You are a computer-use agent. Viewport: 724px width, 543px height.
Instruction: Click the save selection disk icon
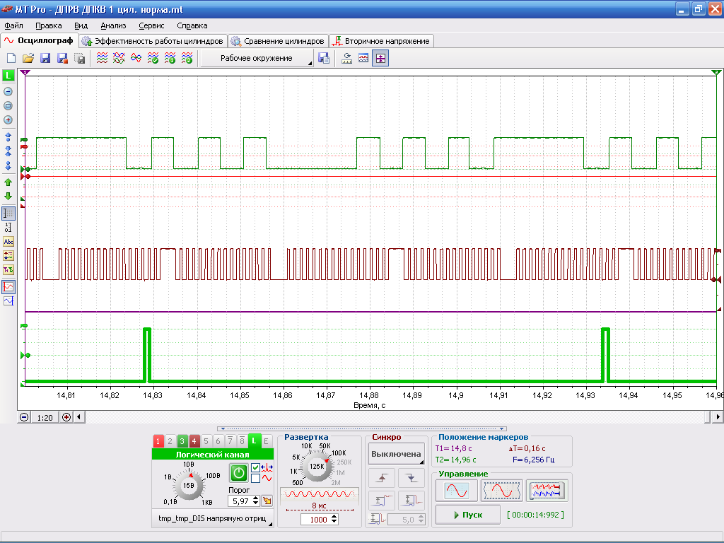point(79,58)
